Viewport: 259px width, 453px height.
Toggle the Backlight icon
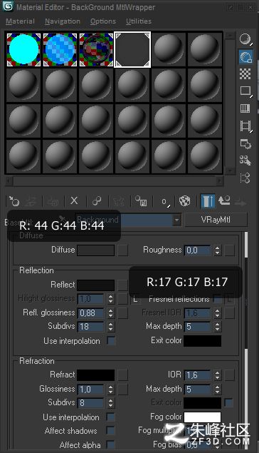[245, 56]
